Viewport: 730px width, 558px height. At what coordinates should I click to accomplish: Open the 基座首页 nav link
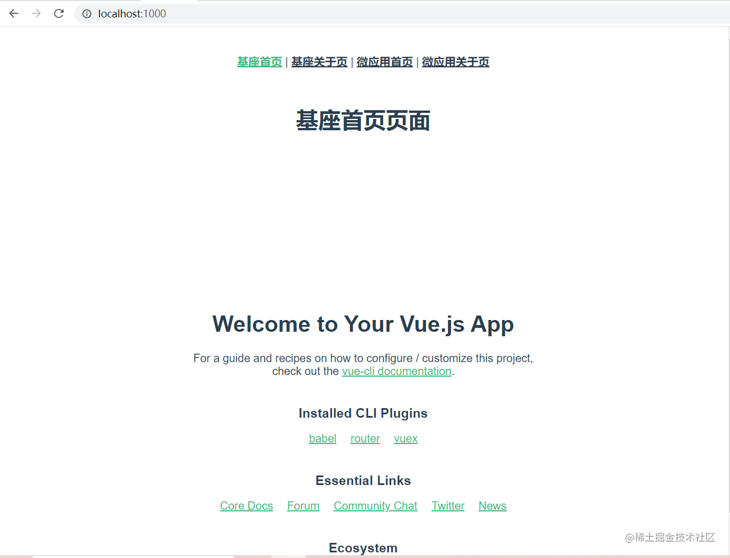(260, 62)
